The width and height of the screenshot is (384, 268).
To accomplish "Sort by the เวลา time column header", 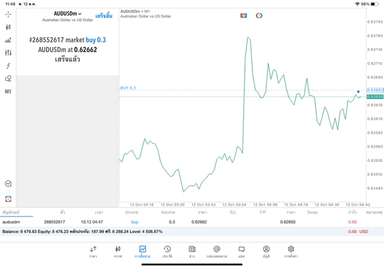I will (x=98, y=212).
